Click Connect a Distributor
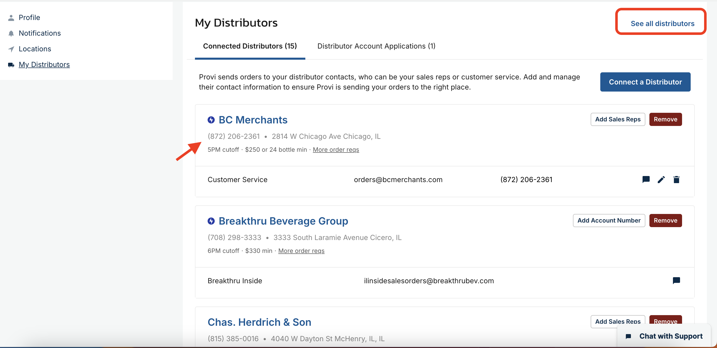This screenshot has height=348, width=717. (645, 82)
